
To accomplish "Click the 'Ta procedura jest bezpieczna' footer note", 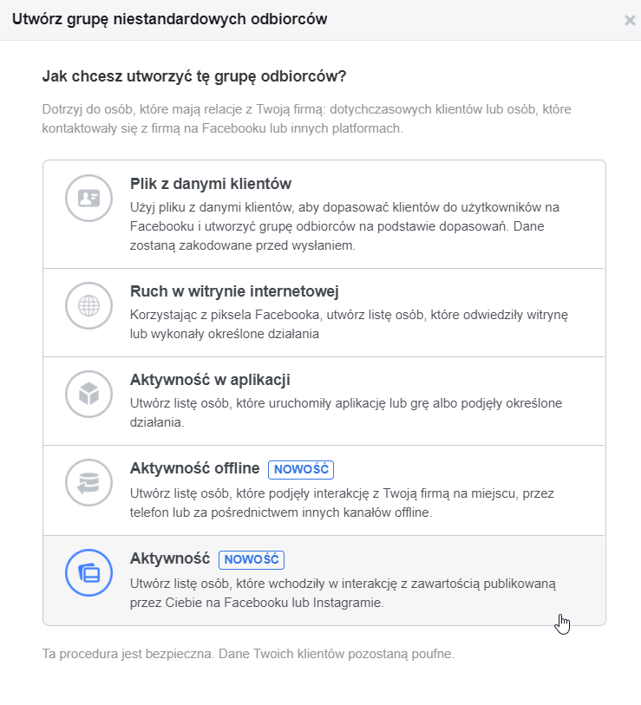I will pos(247,653).
